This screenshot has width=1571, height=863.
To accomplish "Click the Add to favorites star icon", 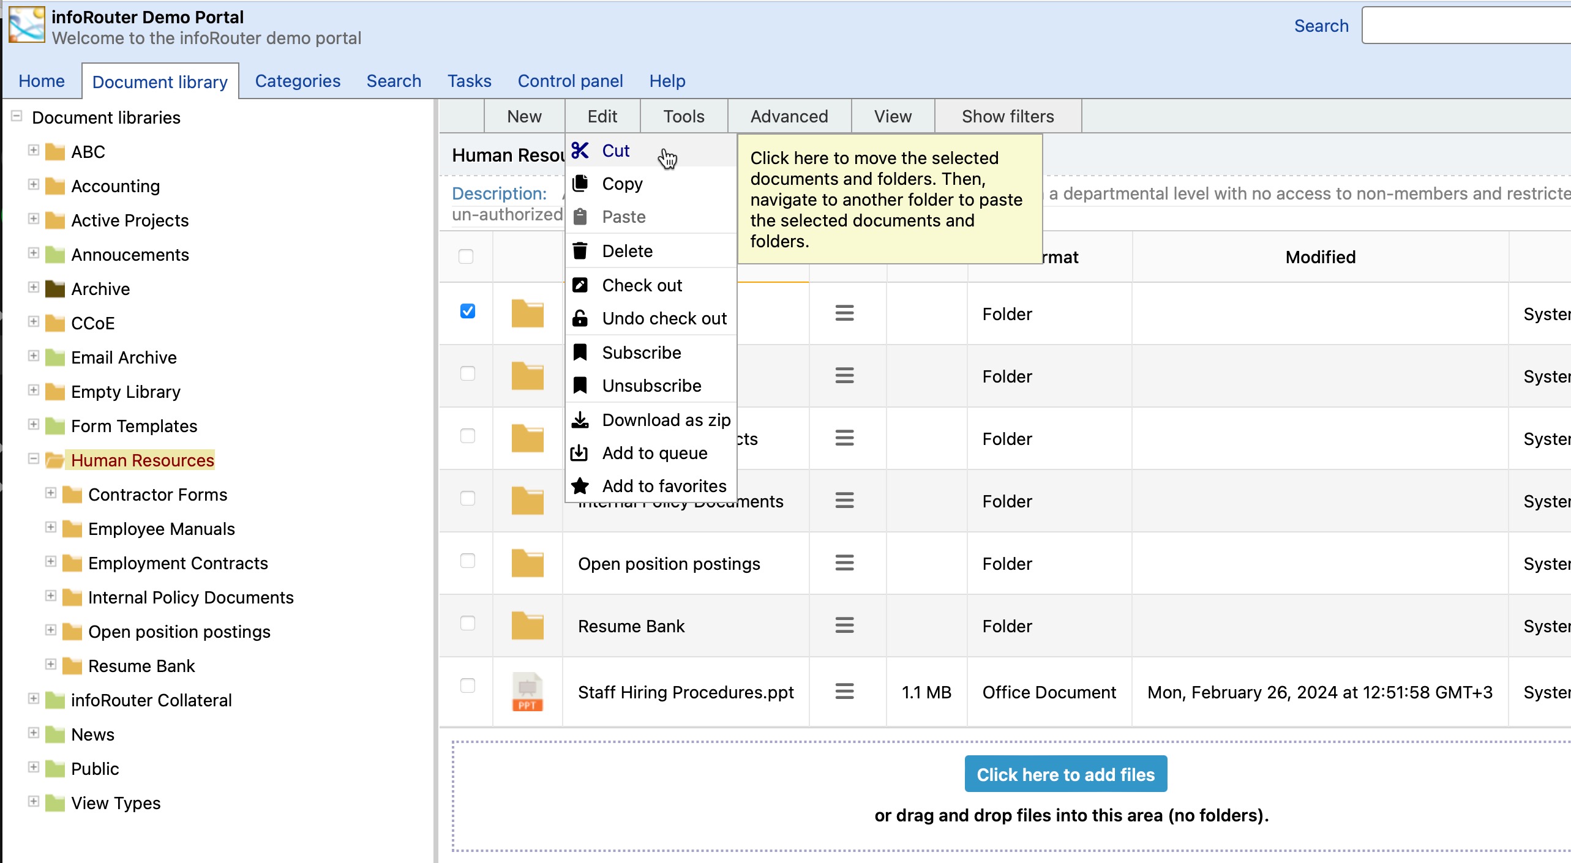I will click(x=580, y=485).
